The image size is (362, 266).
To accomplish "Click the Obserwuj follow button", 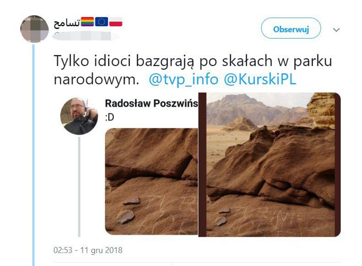I will 291,28.
